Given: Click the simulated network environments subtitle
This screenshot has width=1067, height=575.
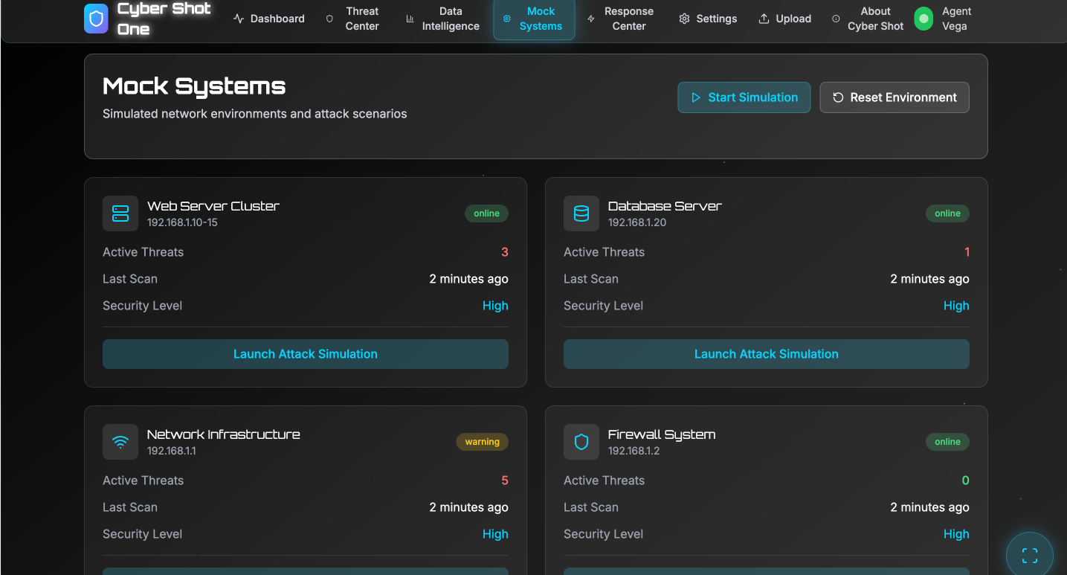Looking at the screenshot, I should 255,114.
